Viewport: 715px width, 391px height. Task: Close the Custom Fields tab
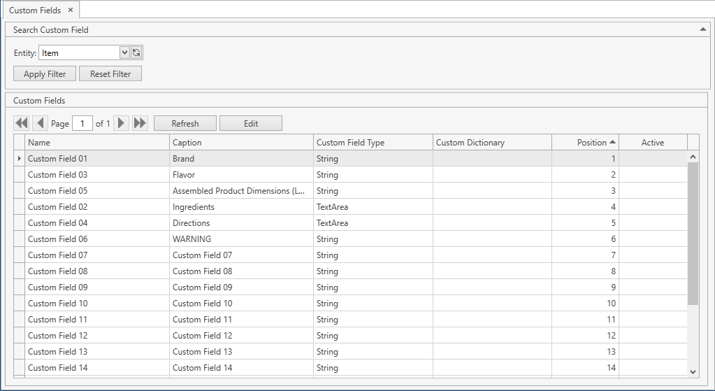point(71,10)
